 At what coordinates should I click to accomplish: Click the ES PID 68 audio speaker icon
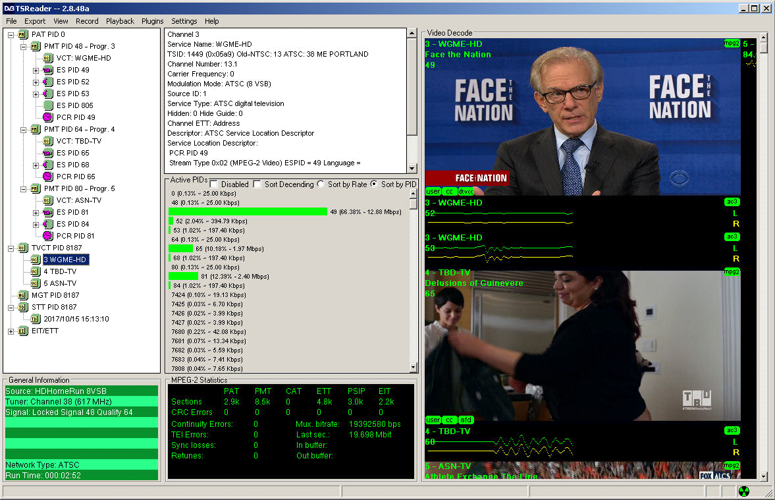pyautogui.click(x=47, y=165)
